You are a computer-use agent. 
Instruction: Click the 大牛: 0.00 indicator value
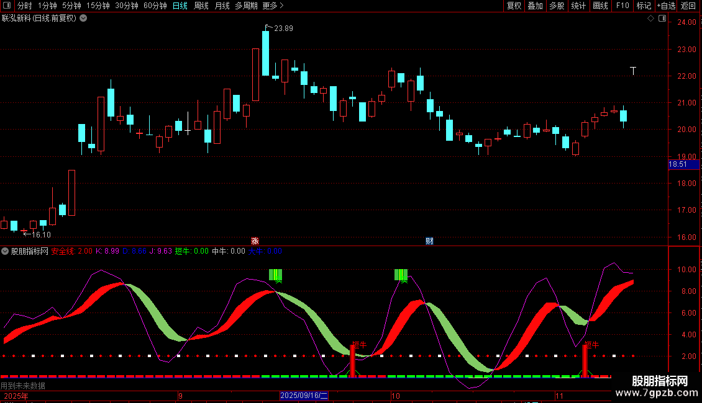tap(265, 251)
